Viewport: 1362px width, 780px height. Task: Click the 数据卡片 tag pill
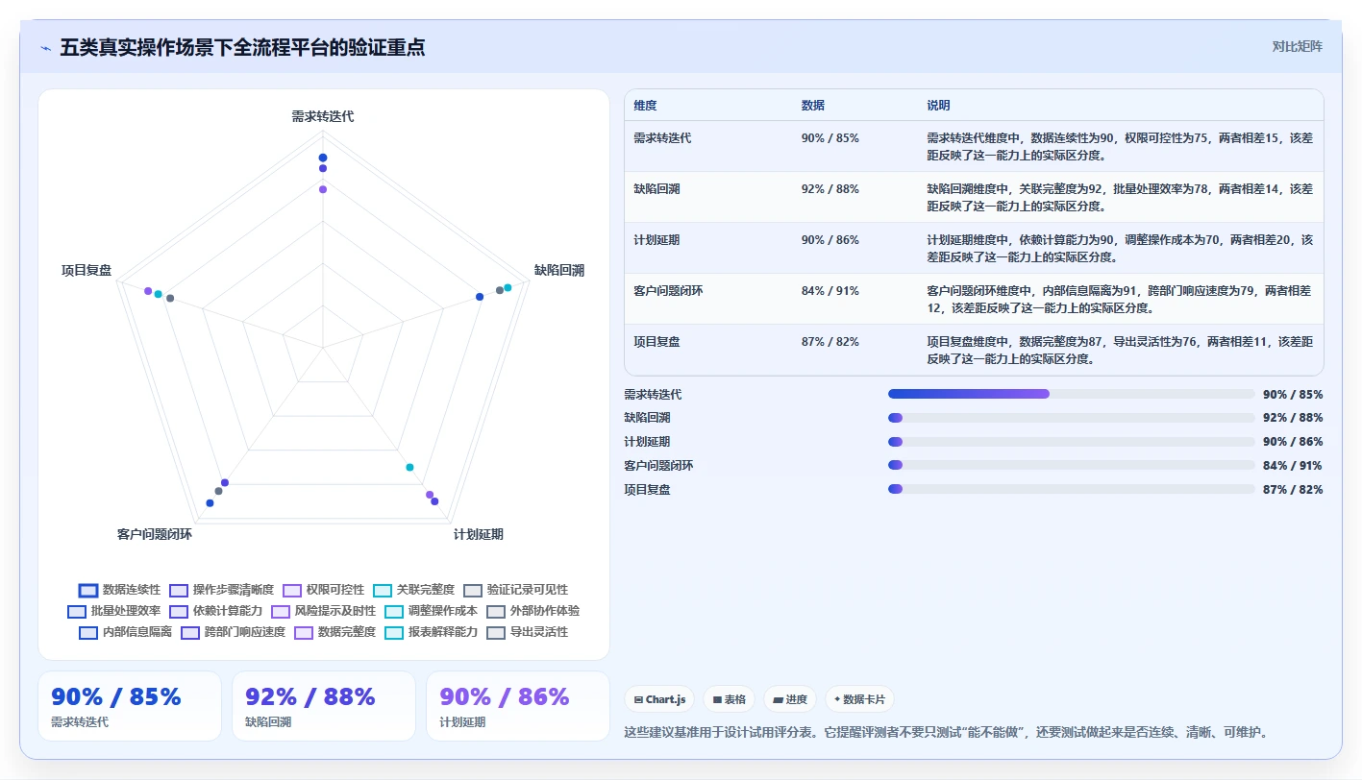(859, 699)
